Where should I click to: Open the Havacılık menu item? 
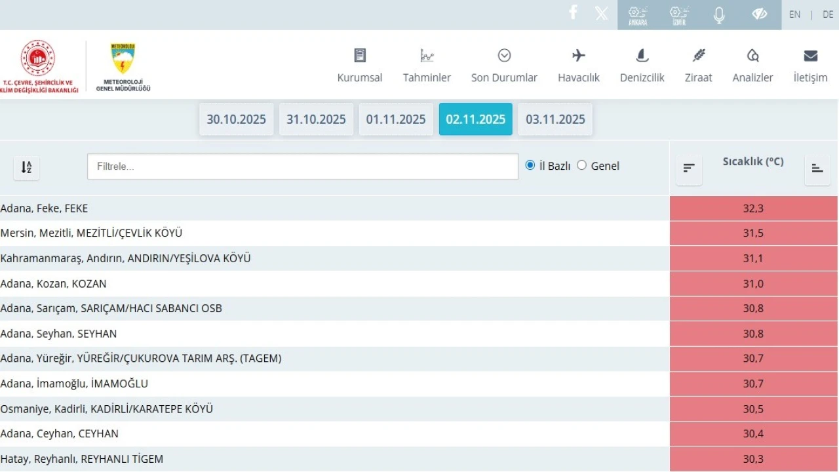(579, 66)
